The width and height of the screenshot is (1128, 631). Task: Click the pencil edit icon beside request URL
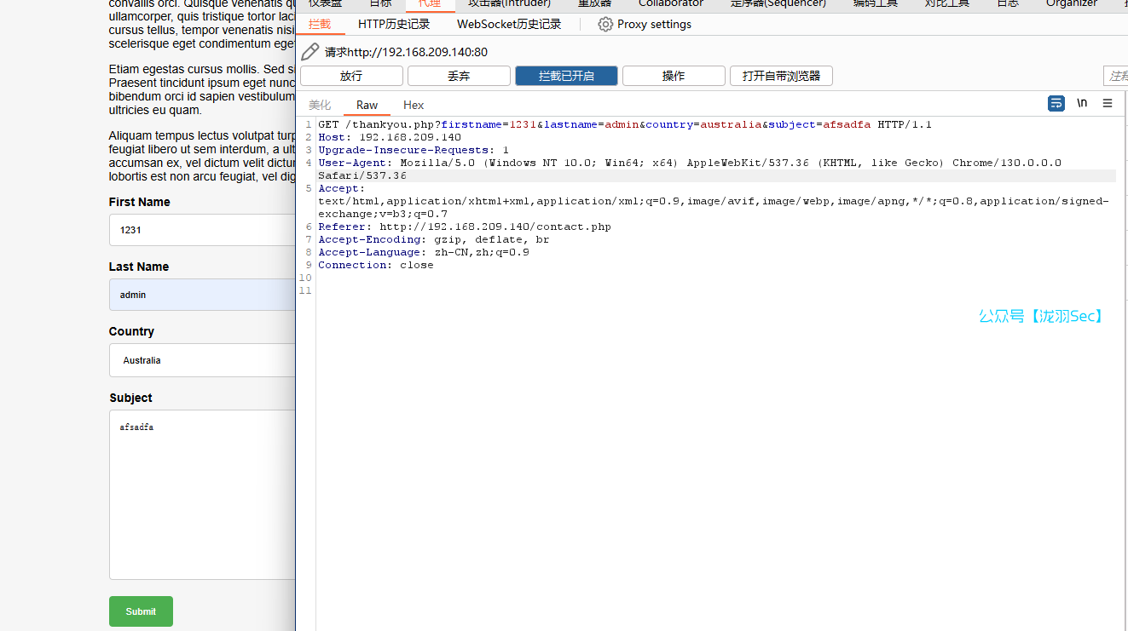click(x=310, y=52)
